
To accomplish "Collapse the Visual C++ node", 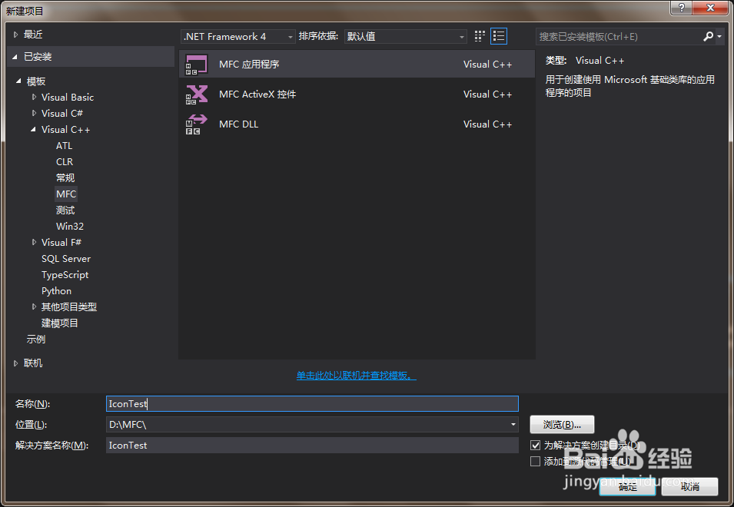I will (33, 130).
